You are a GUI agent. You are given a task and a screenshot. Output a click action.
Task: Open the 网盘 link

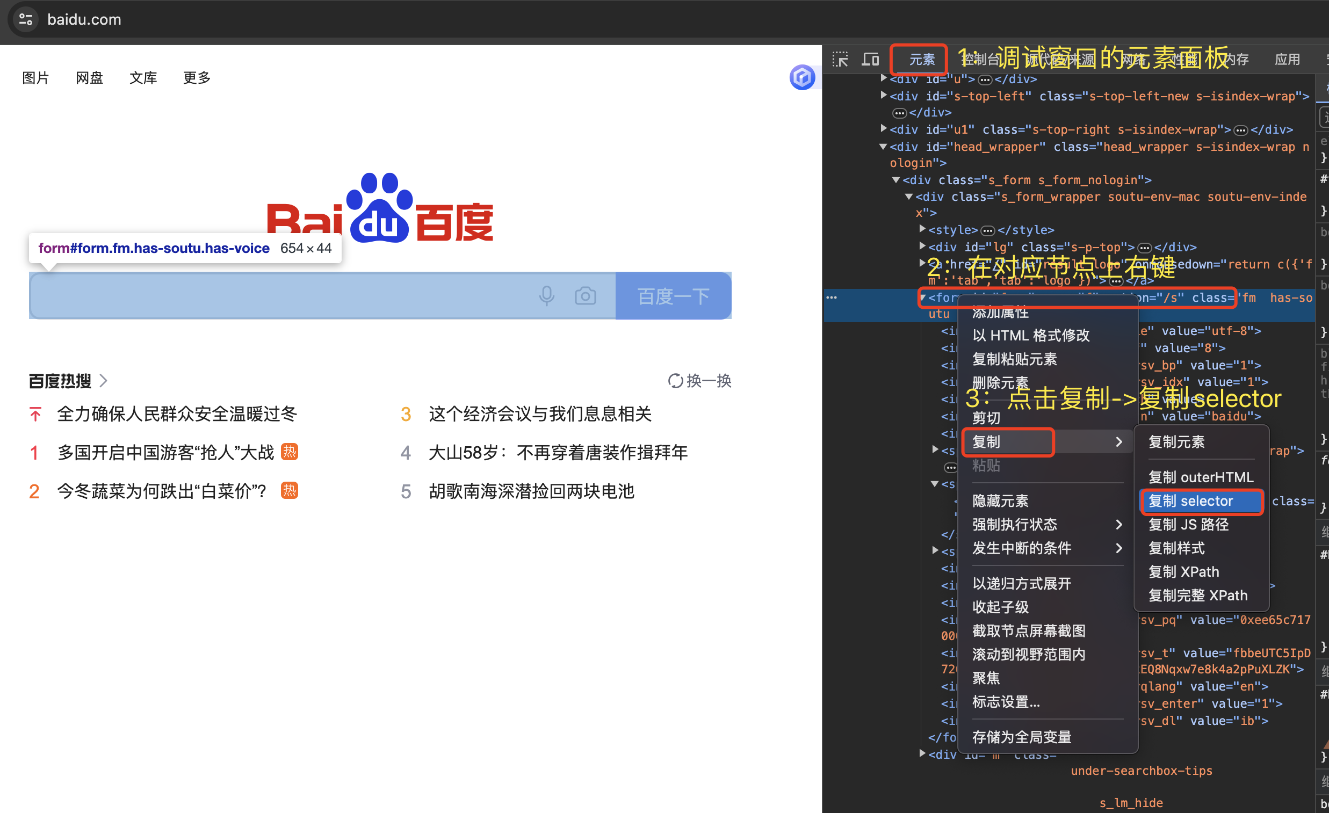[90, 78]
